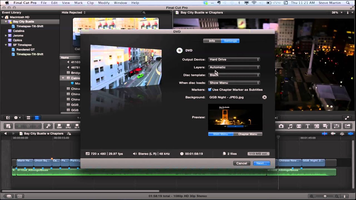Collapse the Bay City Bustle event

pos(6,22)
